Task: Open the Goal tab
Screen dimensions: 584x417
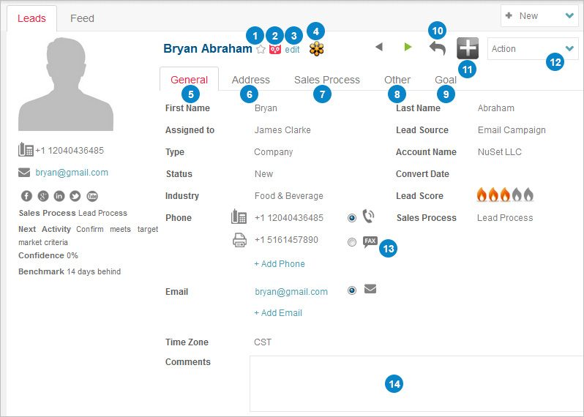Action: coord(446,80)
